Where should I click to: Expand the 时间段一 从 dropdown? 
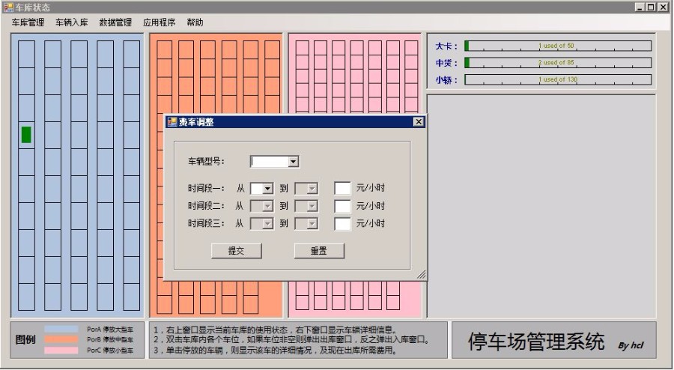point(268,189)
